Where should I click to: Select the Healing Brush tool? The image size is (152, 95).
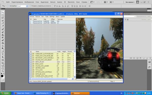pyautogui.click(x=3, y=29)
